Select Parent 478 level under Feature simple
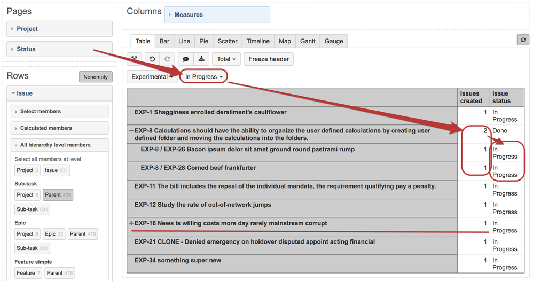The width and height of the screenshot is (533, 281). pyautogui.click(x=60, y=273)
